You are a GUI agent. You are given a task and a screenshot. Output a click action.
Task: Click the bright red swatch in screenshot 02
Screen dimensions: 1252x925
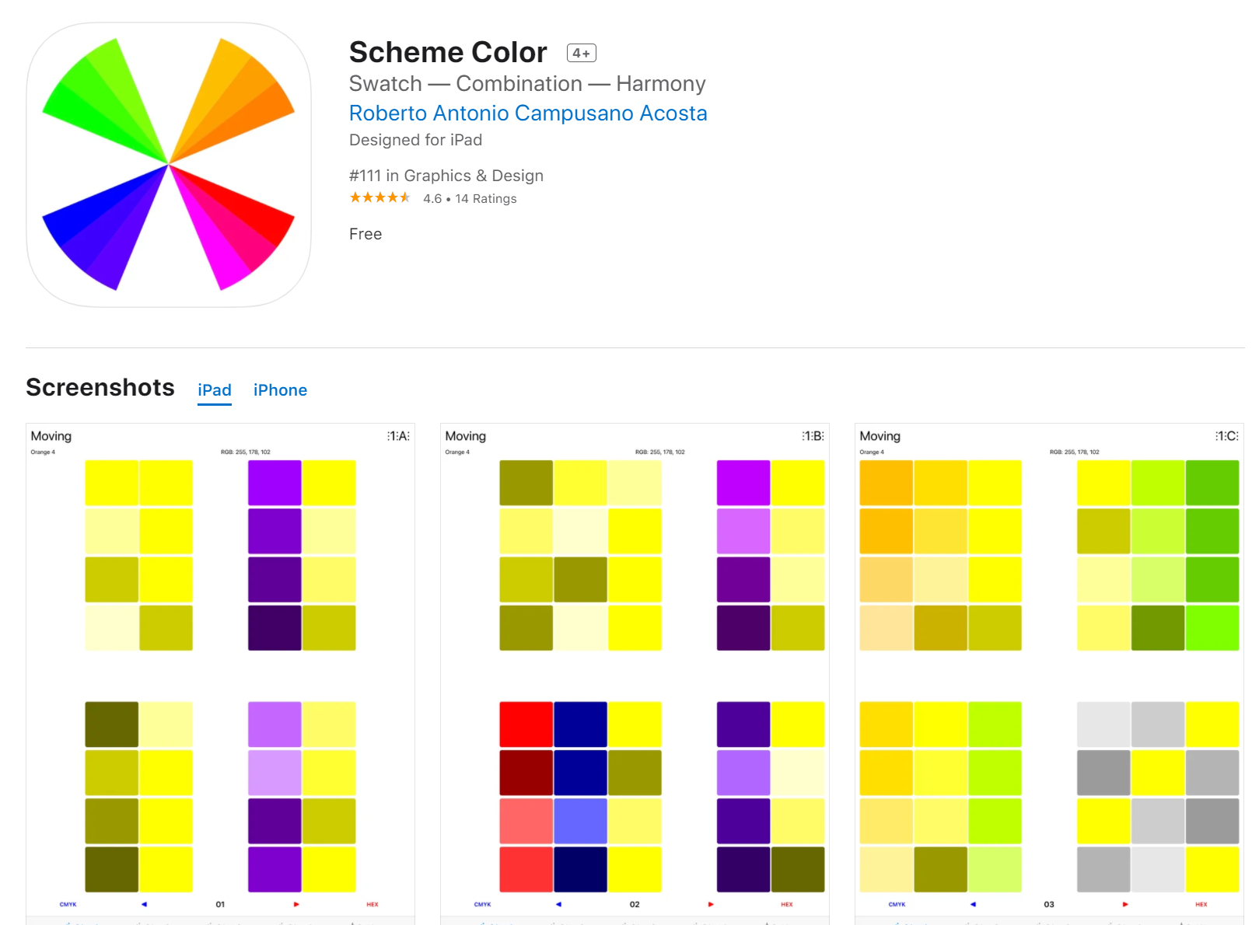[526, 724]
